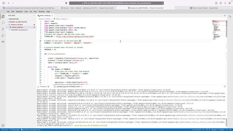Open the Cloud Code activity bar icon
Image resolution: width=233 pixels, height=131 pixels.
[x=3, y=42]
